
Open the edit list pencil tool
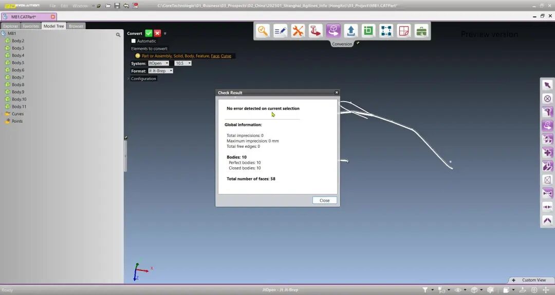pyautogui.click(x=281, y=31)
